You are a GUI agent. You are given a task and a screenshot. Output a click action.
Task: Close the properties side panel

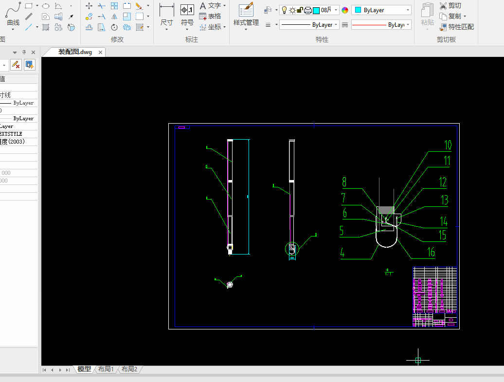click(33, 52)
